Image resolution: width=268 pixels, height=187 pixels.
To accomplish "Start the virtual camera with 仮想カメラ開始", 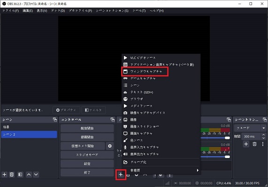I will coord(83,146).
